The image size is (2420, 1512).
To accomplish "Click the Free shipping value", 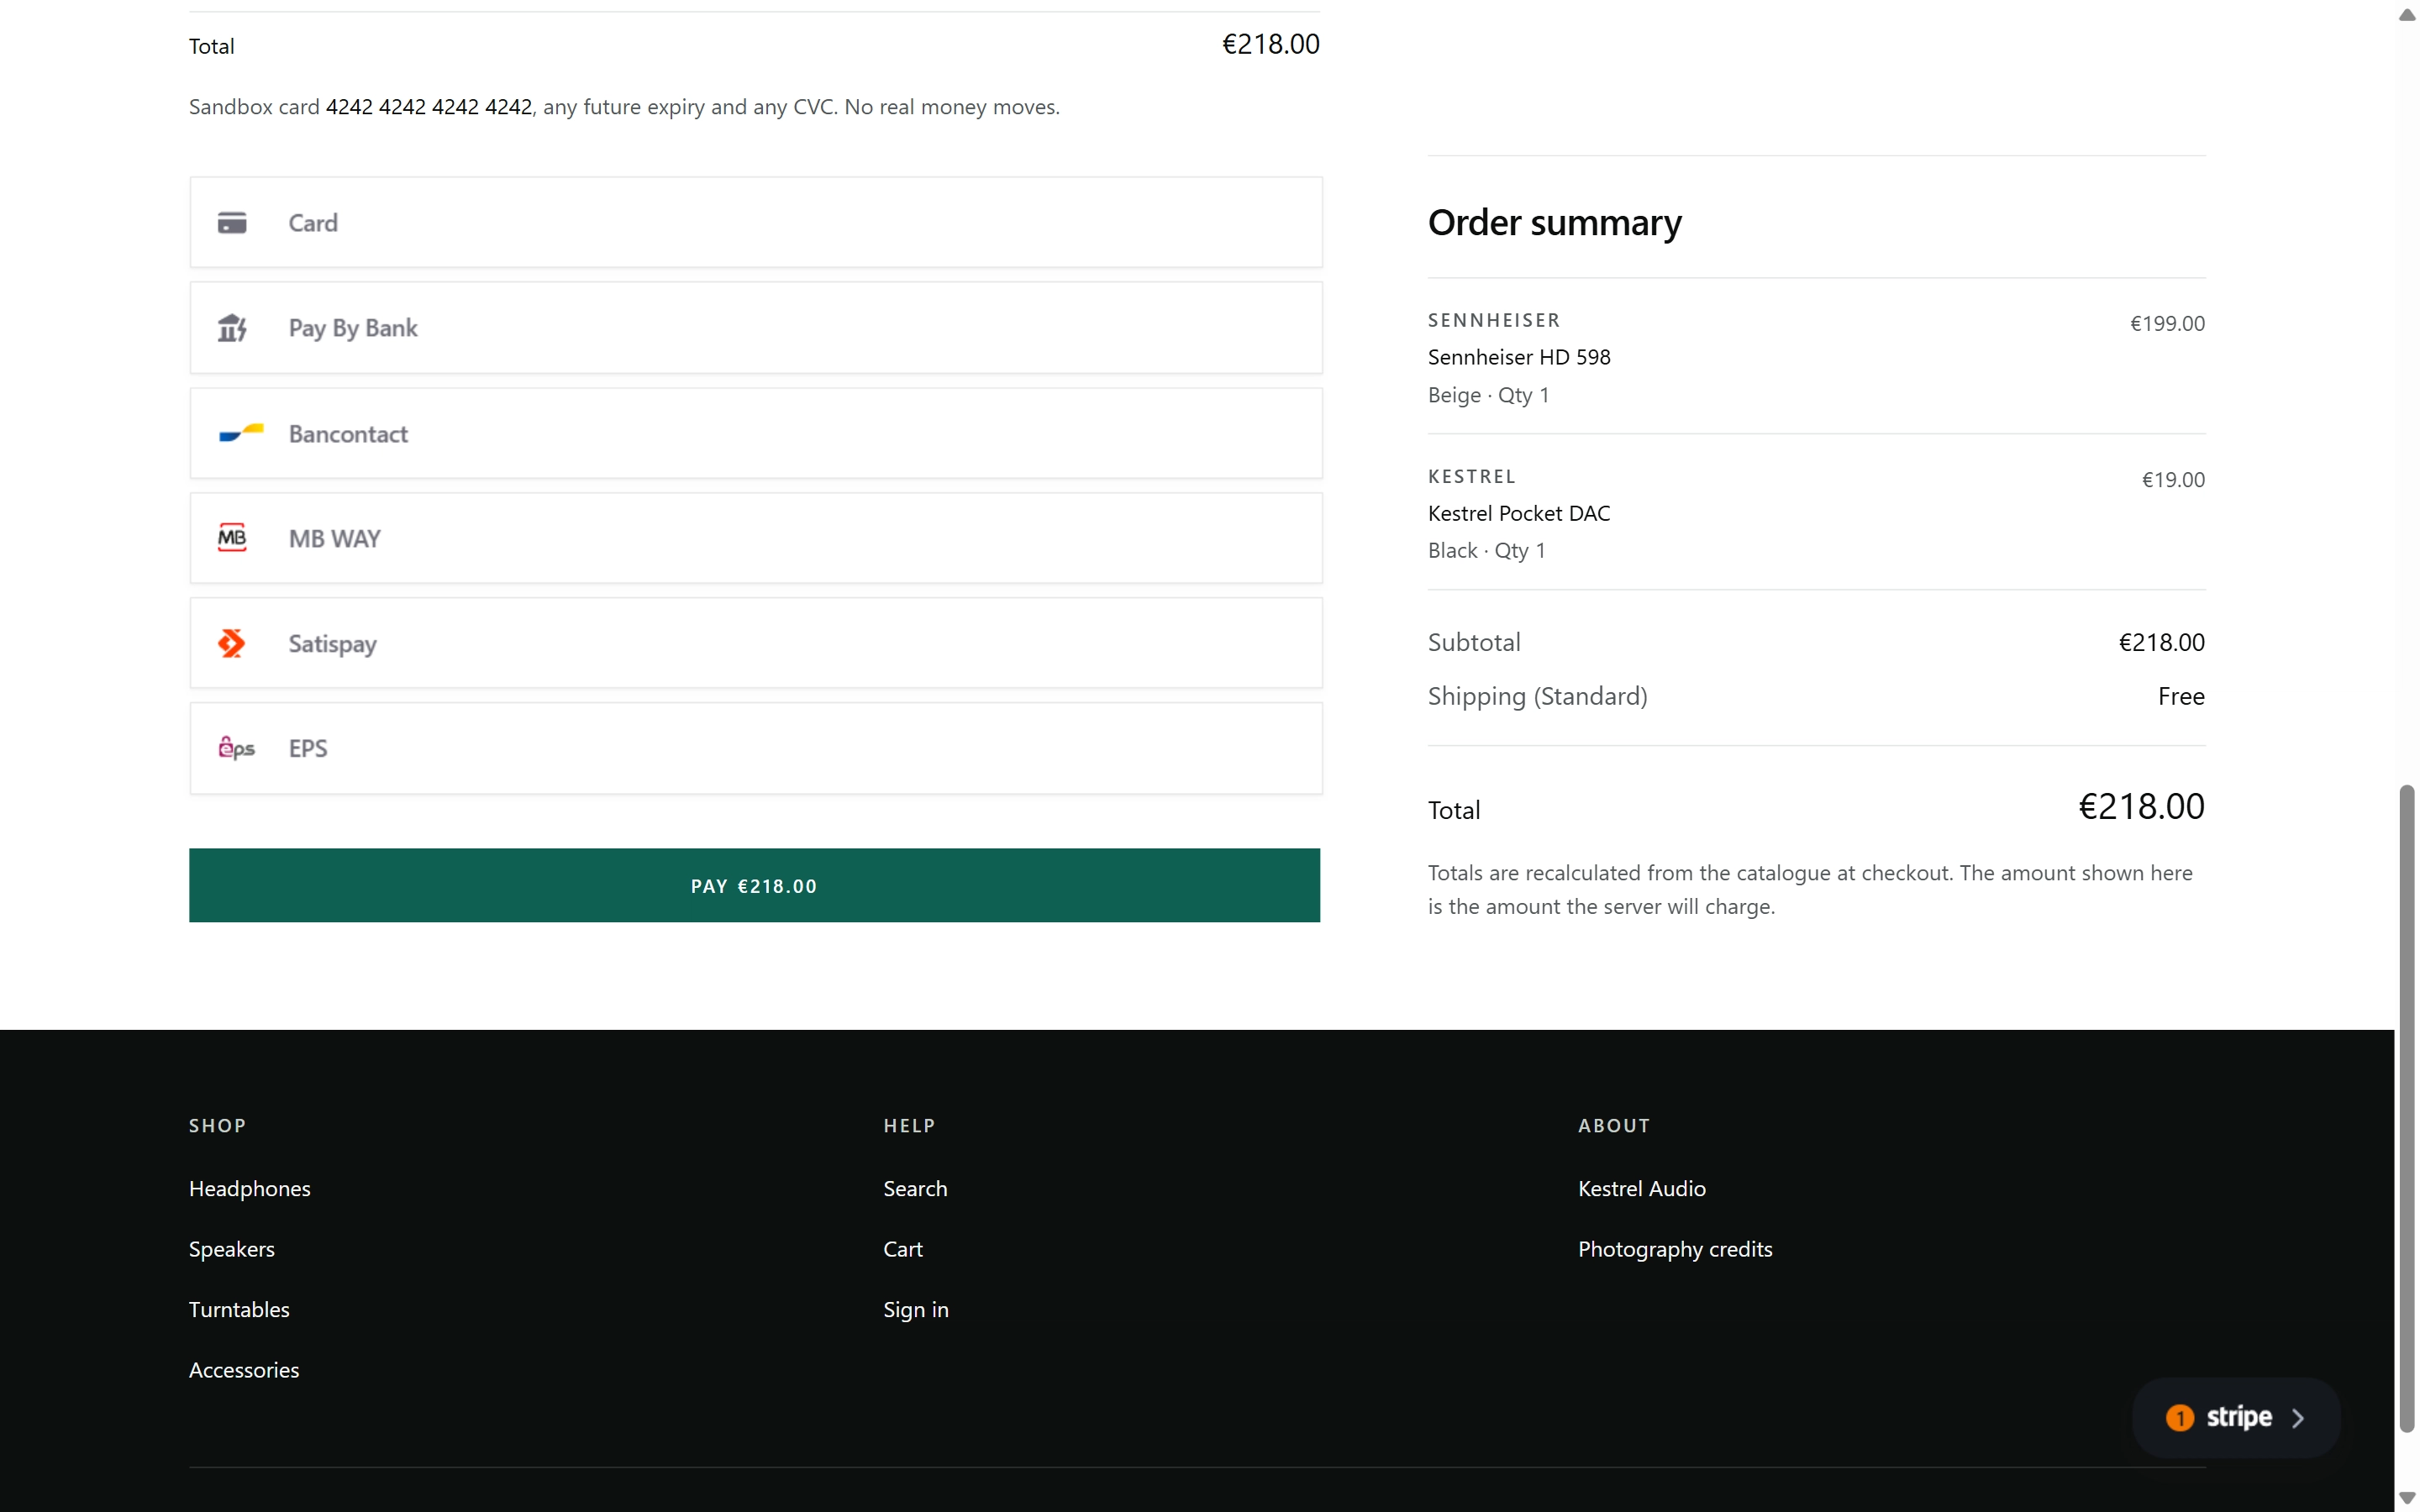I will (x=2181, y=696).
